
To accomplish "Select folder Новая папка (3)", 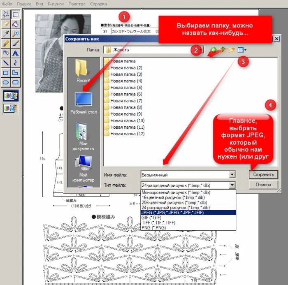I will (x=123, y=74).
